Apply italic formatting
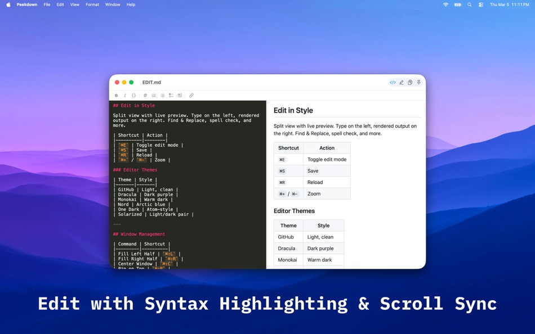Image resolution: width=535 pixels, height=334 pixels. click(x=125, y=96)
